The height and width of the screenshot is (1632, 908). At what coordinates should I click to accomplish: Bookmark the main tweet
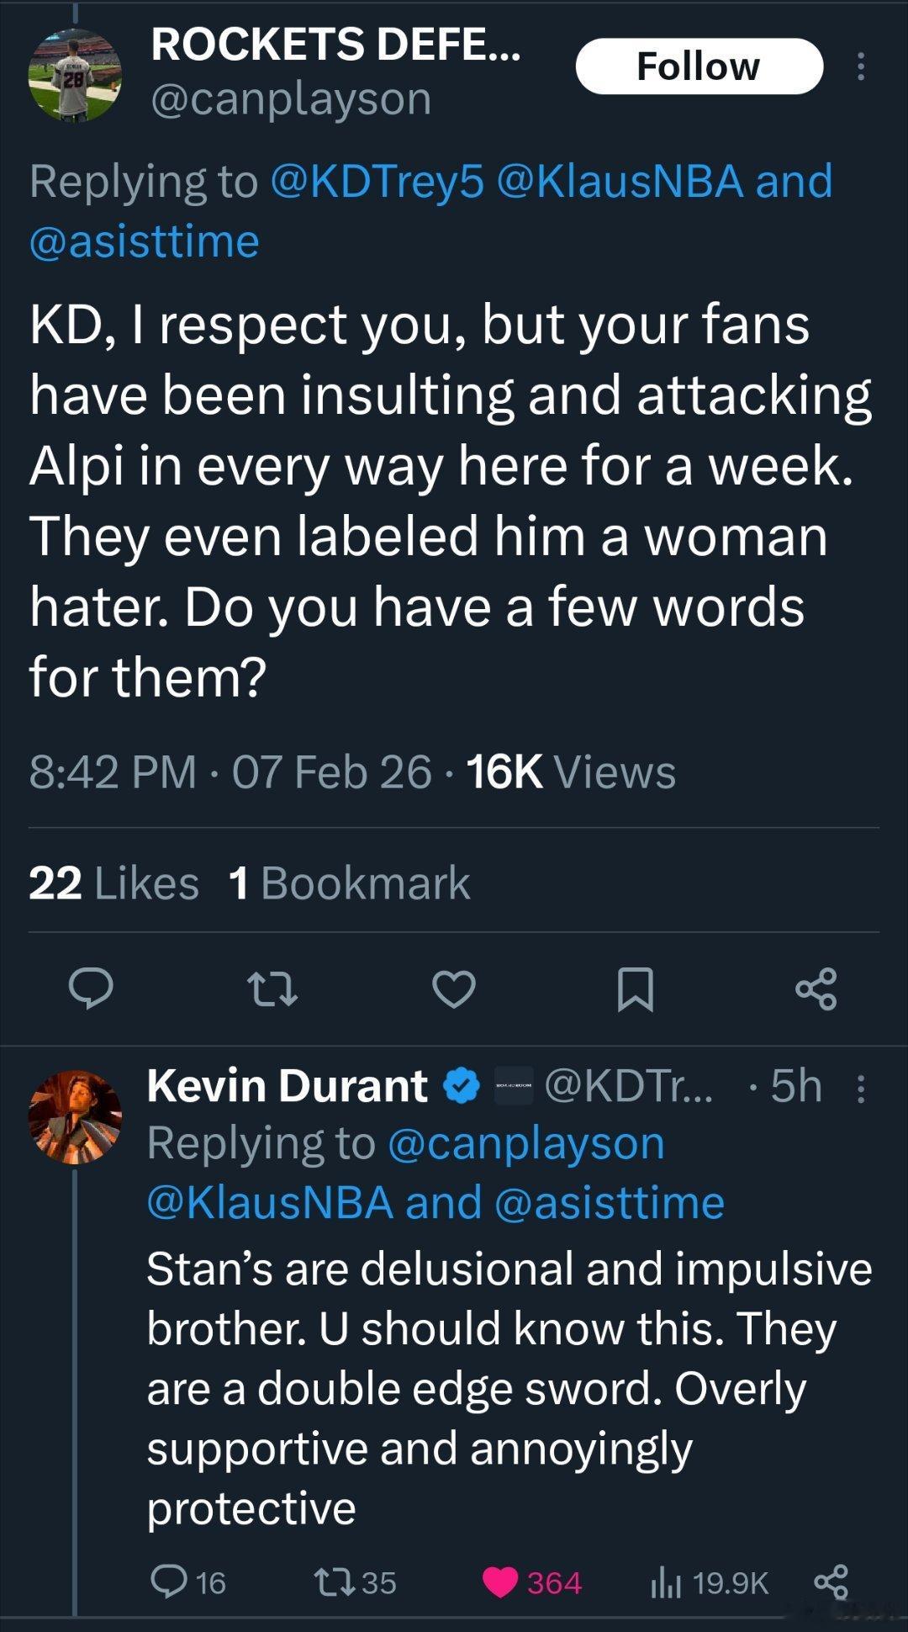pyautogui.click(x=635, y=988)
